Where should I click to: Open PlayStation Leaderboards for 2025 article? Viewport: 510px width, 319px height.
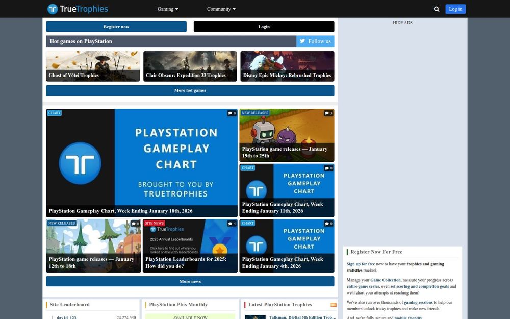(190, 246)
